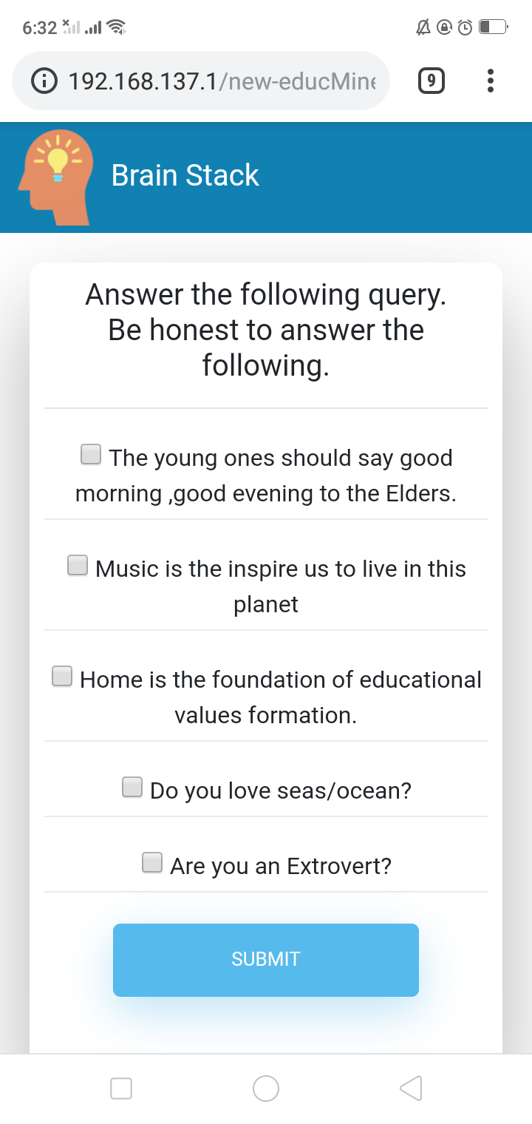The image size is (532, 1124).
Task: Tap the alarm clock status icon
Action: pos(465,28)
